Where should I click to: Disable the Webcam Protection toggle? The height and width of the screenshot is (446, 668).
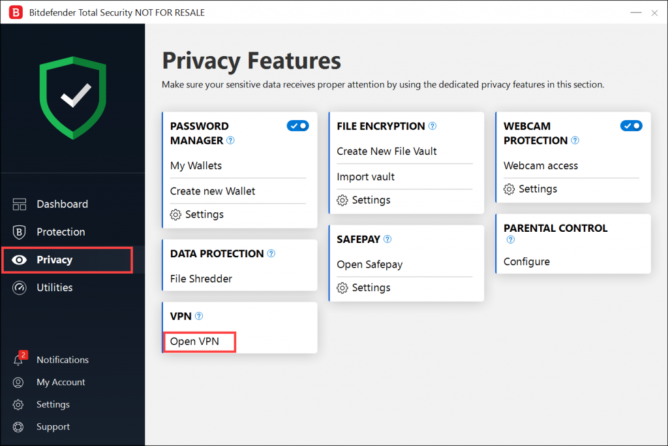coord(631,126)
